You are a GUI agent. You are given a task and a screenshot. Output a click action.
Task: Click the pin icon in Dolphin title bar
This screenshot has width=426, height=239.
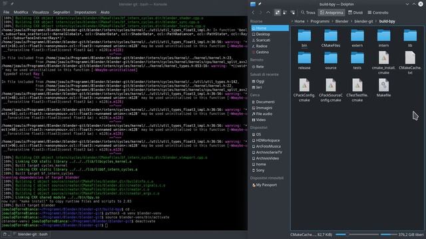(260, 4)
